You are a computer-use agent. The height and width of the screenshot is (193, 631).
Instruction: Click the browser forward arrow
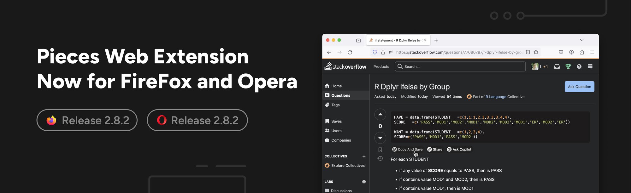click(339, 52)
